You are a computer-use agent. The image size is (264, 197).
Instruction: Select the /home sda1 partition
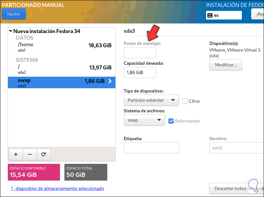61,47
